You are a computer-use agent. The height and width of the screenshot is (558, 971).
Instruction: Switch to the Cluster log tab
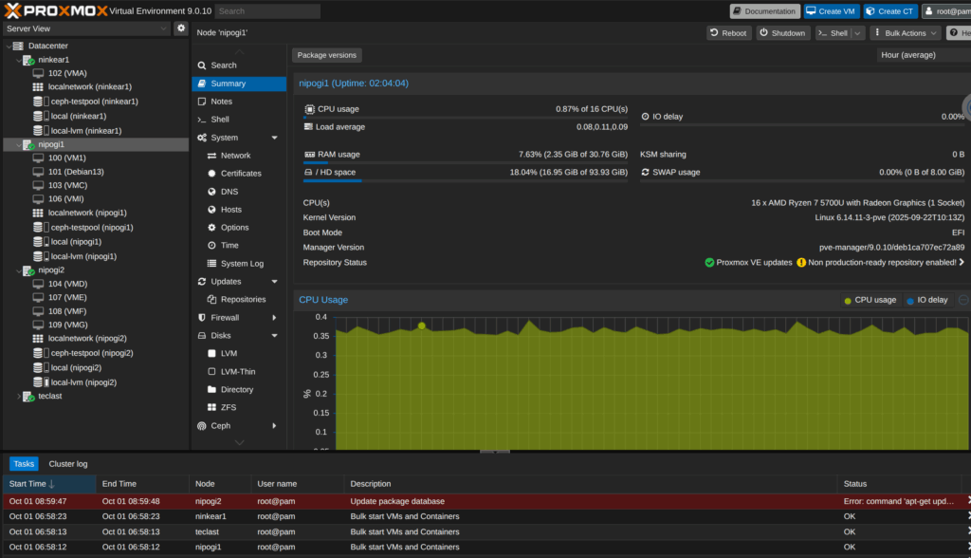(x=68, y=464)
